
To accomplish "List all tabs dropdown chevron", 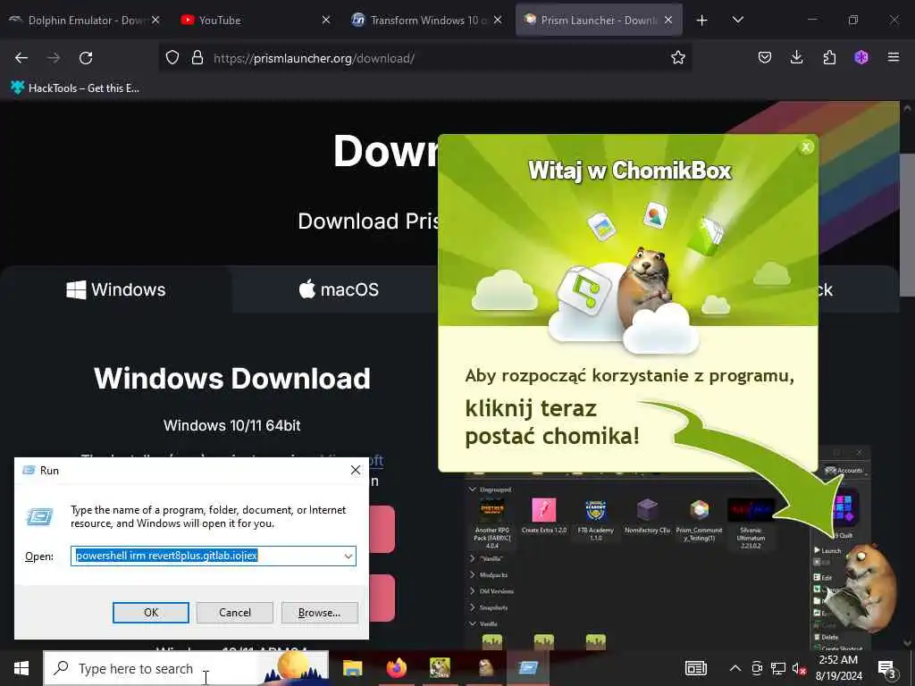I will (737, 21).
